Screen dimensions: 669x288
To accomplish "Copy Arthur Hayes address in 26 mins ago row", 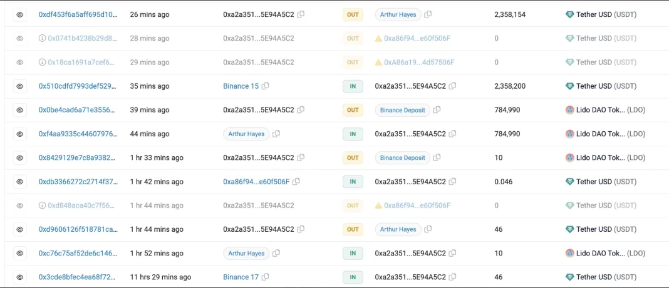I will click(428, 14).
